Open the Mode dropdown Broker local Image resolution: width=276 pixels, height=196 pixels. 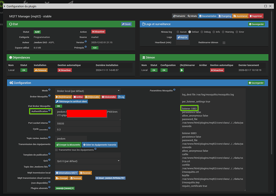click(88, 91)
